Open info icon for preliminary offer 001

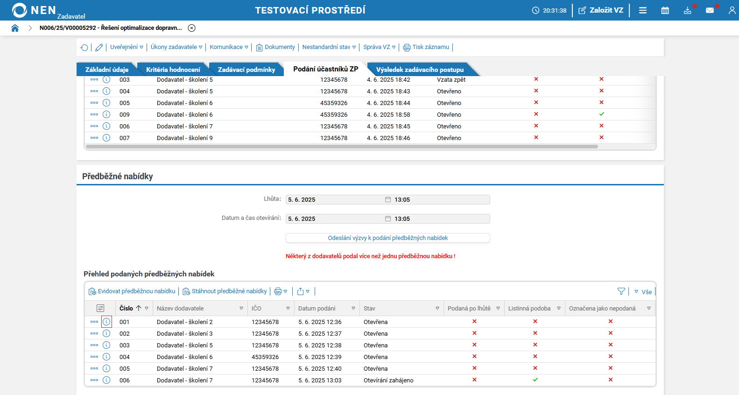(x=106, y=322)
